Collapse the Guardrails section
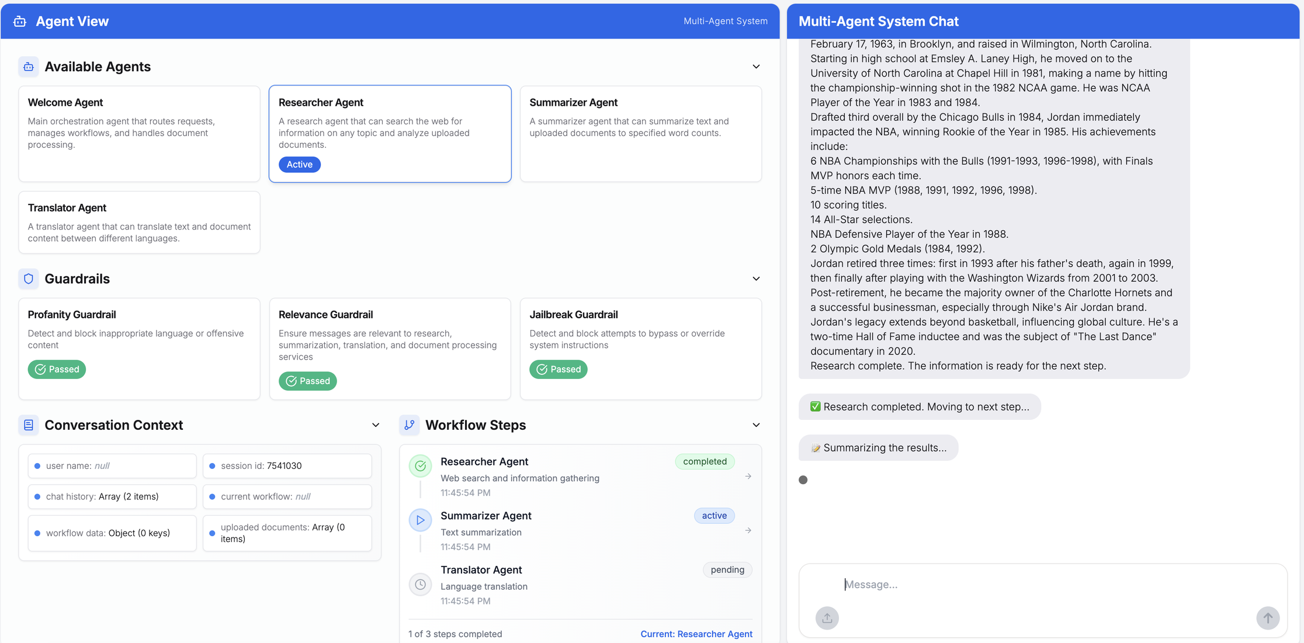The height and width of the screenshot is (643, 1304). click(755, 279)
